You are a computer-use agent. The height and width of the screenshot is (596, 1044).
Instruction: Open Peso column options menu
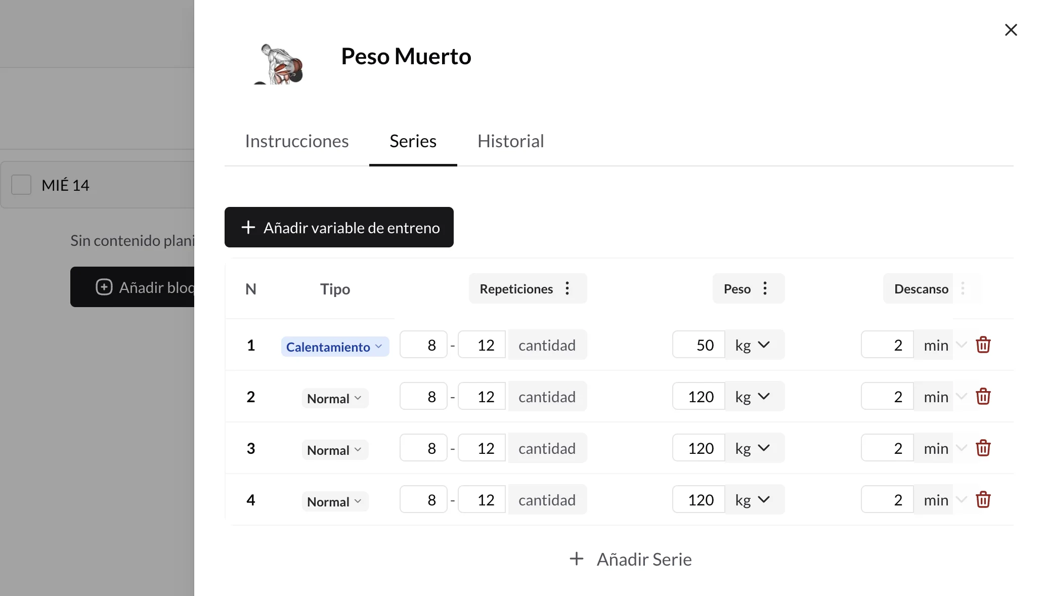pyautogui.click(x=765, y=288)
